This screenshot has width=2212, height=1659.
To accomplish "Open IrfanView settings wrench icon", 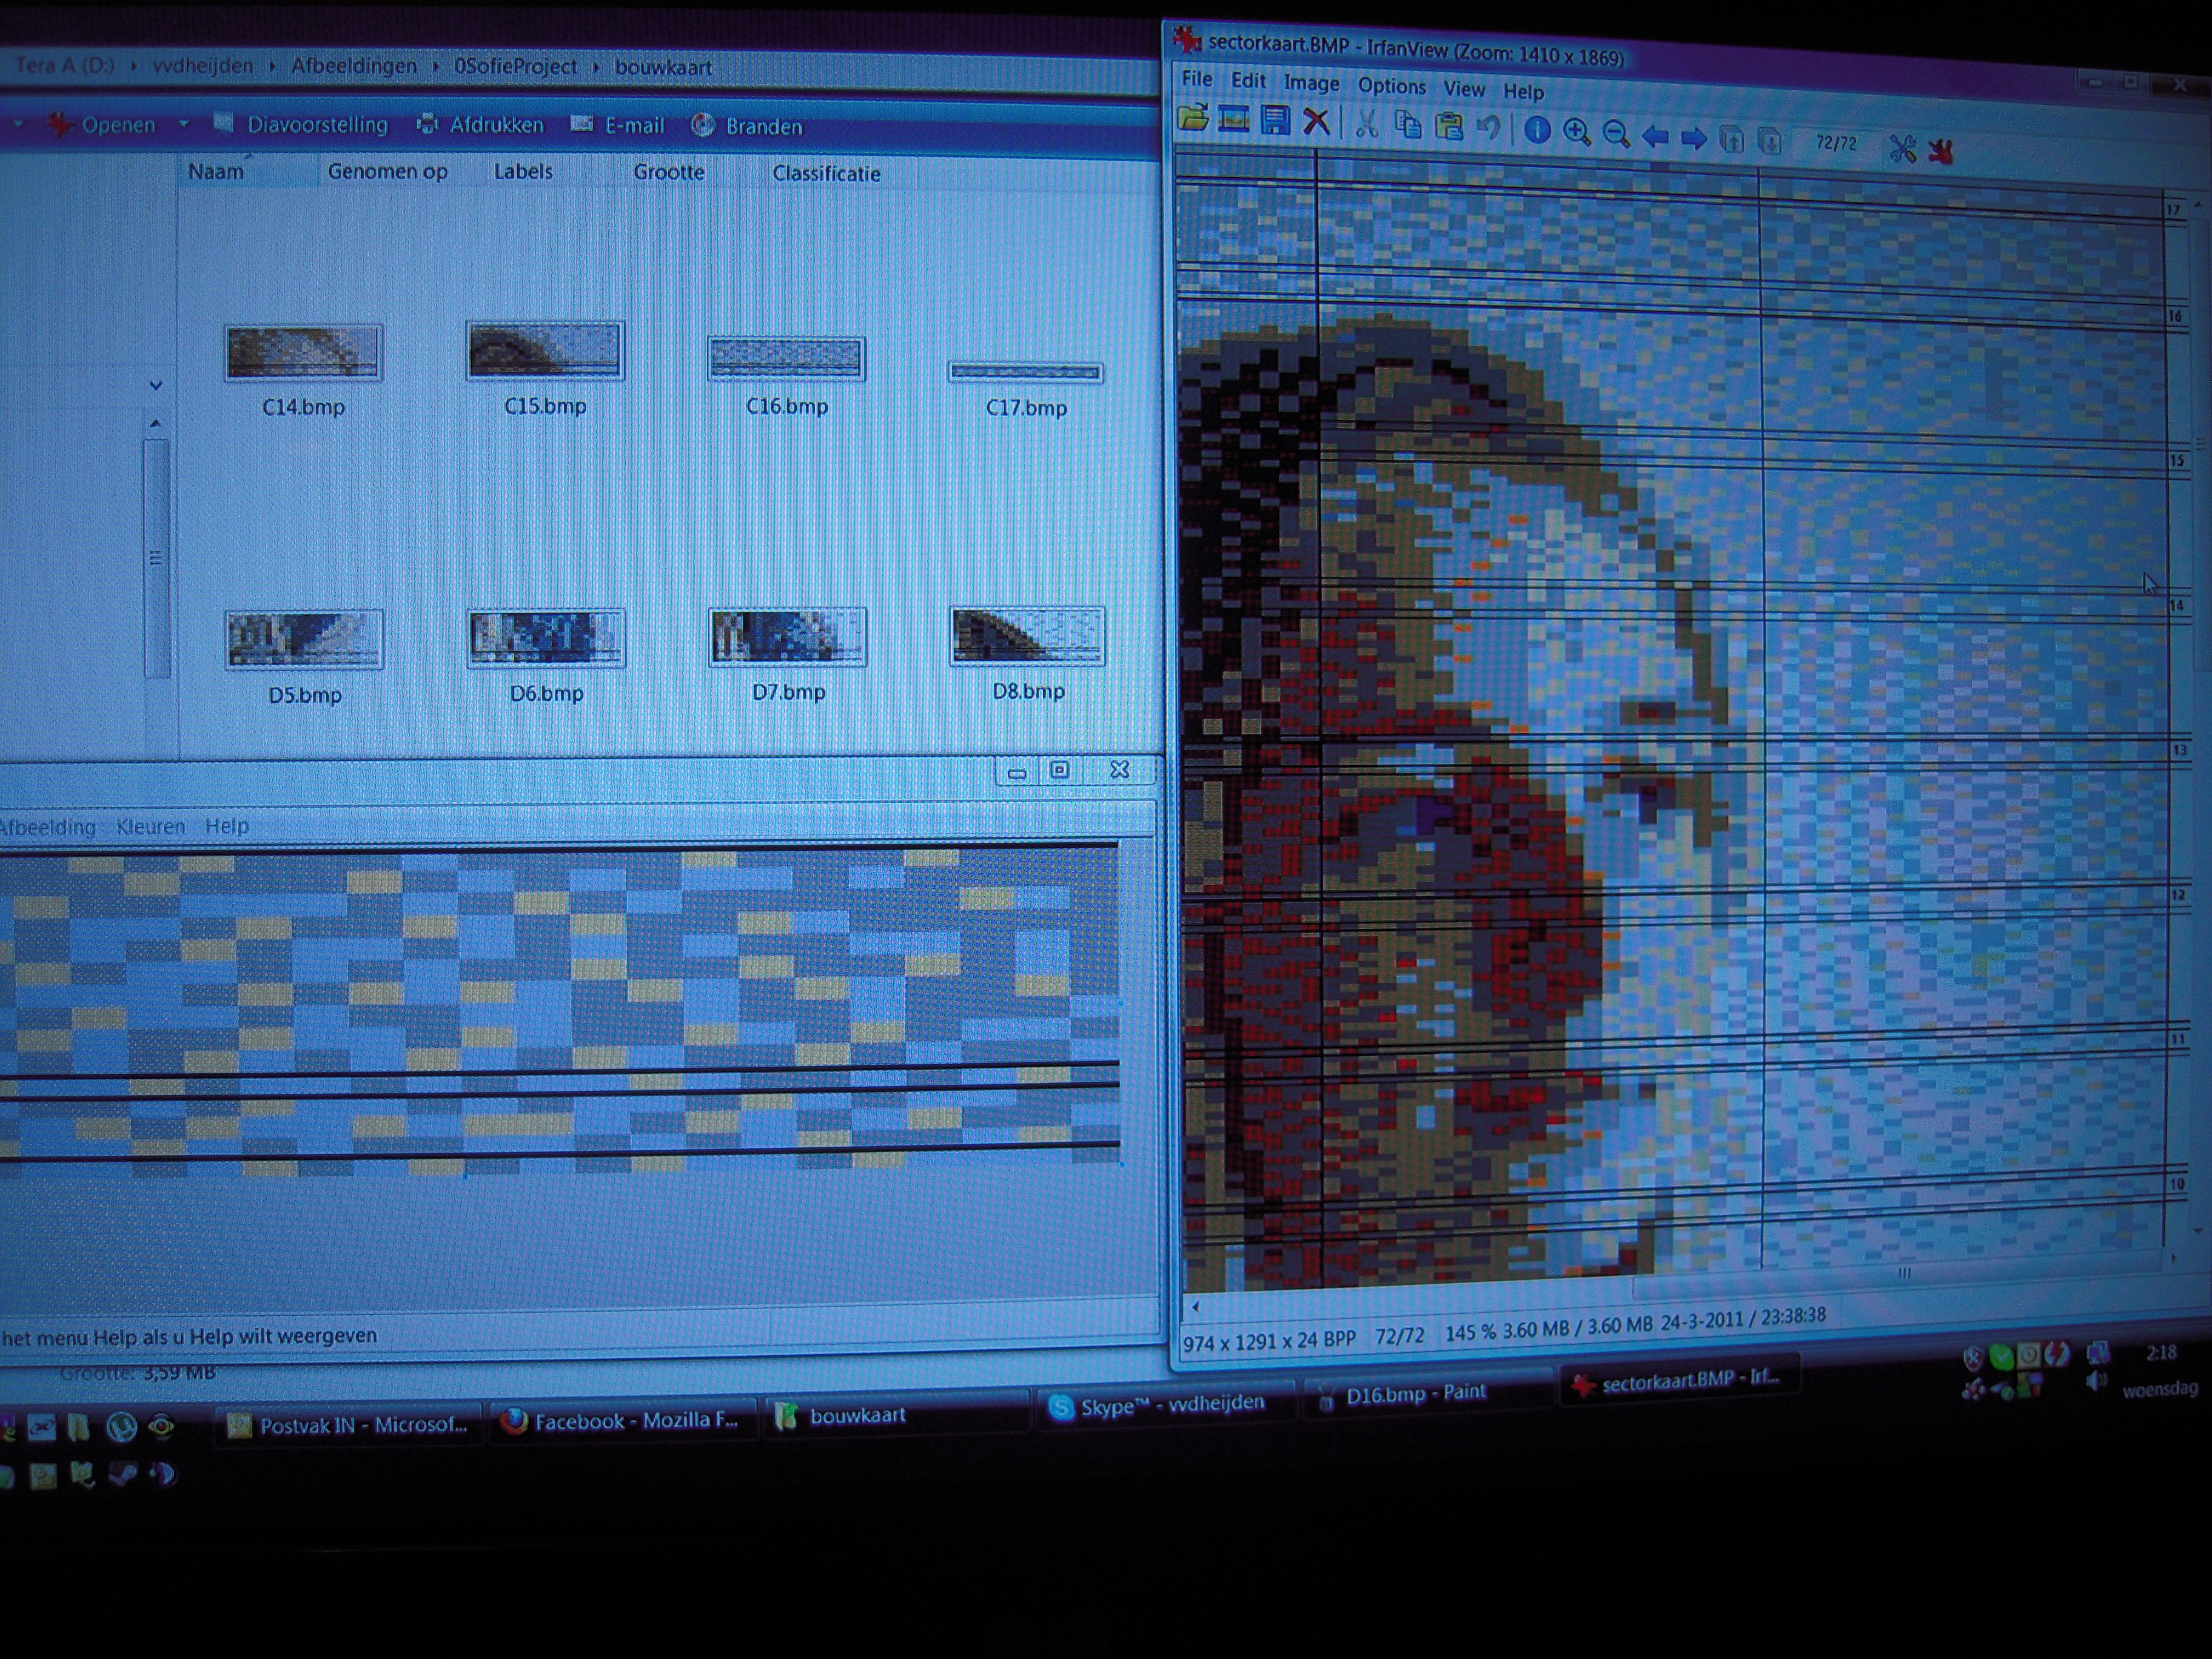I will click(1902, 149).
